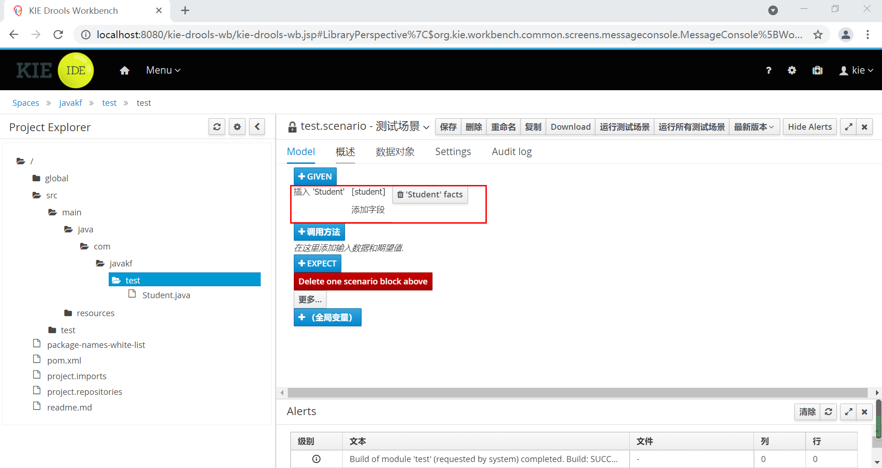Navigate to Spaces breadcrumb

(26, 103)
